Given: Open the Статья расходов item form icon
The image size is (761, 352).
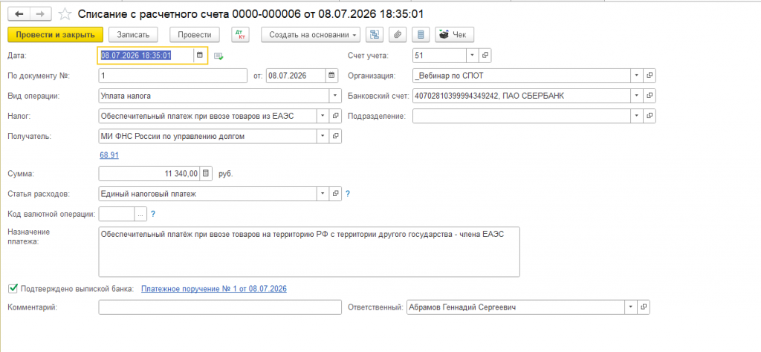Looking at the screenshot, I should (335, 194).
